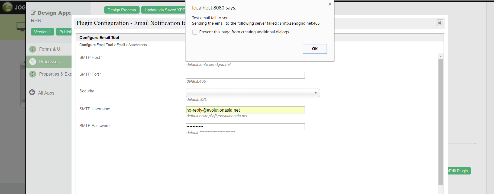Viewport: 494px width, 194px height.
Task: Open Properties & Export step
Action: pos(55,74)
